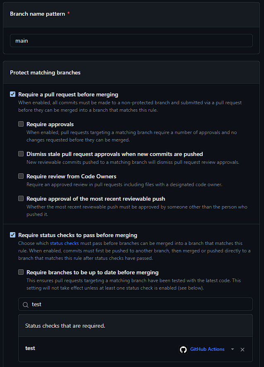Viewport: 264px width, 367px height.
Task: Remove the test status check with X icon
Action: pos(242,350)
